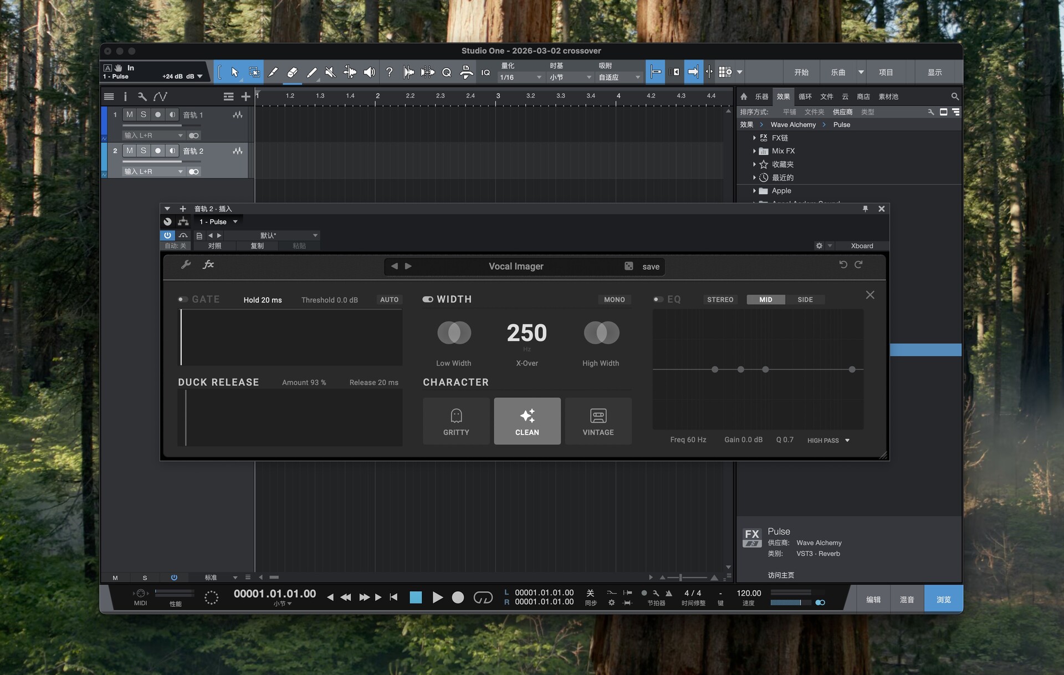
Task: Click the Low Width knob
Action: 454,333
